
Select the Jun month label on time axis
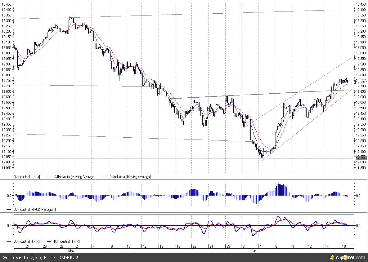(253, 250)
